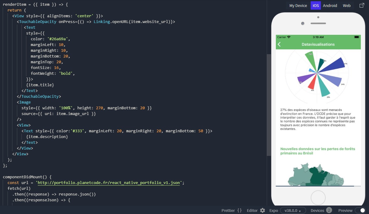Switch to the My Device tab
The height and width of the screenshot is (214, 369).
pyautogui.click(x=298, y=5)
